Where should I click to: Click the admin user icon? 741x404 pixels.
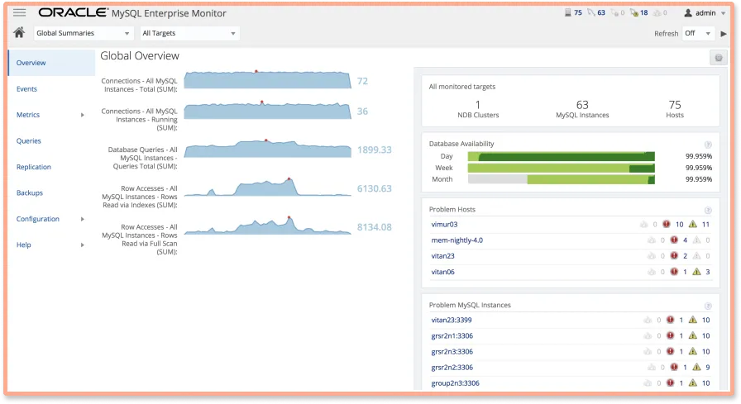(688, 12)
